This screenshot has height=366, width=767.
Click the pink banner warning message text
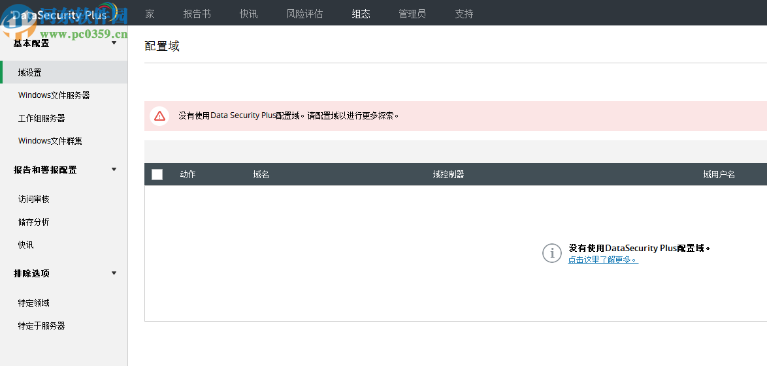point(289,116)
